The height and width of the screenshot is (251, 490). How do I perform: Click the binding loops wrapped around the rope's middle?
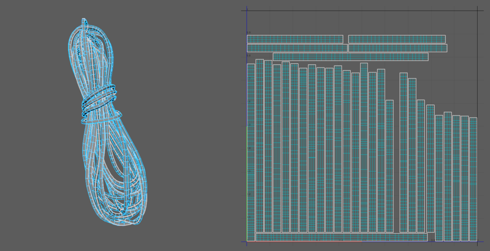point(100,103)
